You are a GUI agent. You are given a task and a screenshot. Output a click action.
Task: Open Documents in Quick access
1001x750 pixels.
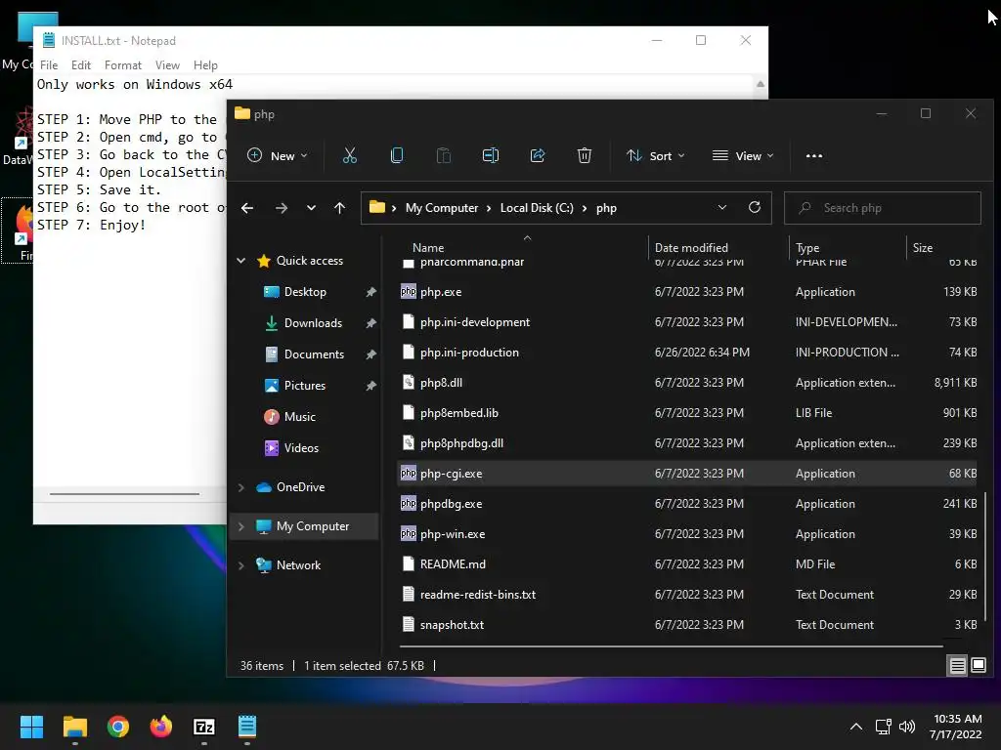pyautogui.click(x=314, y=354)
